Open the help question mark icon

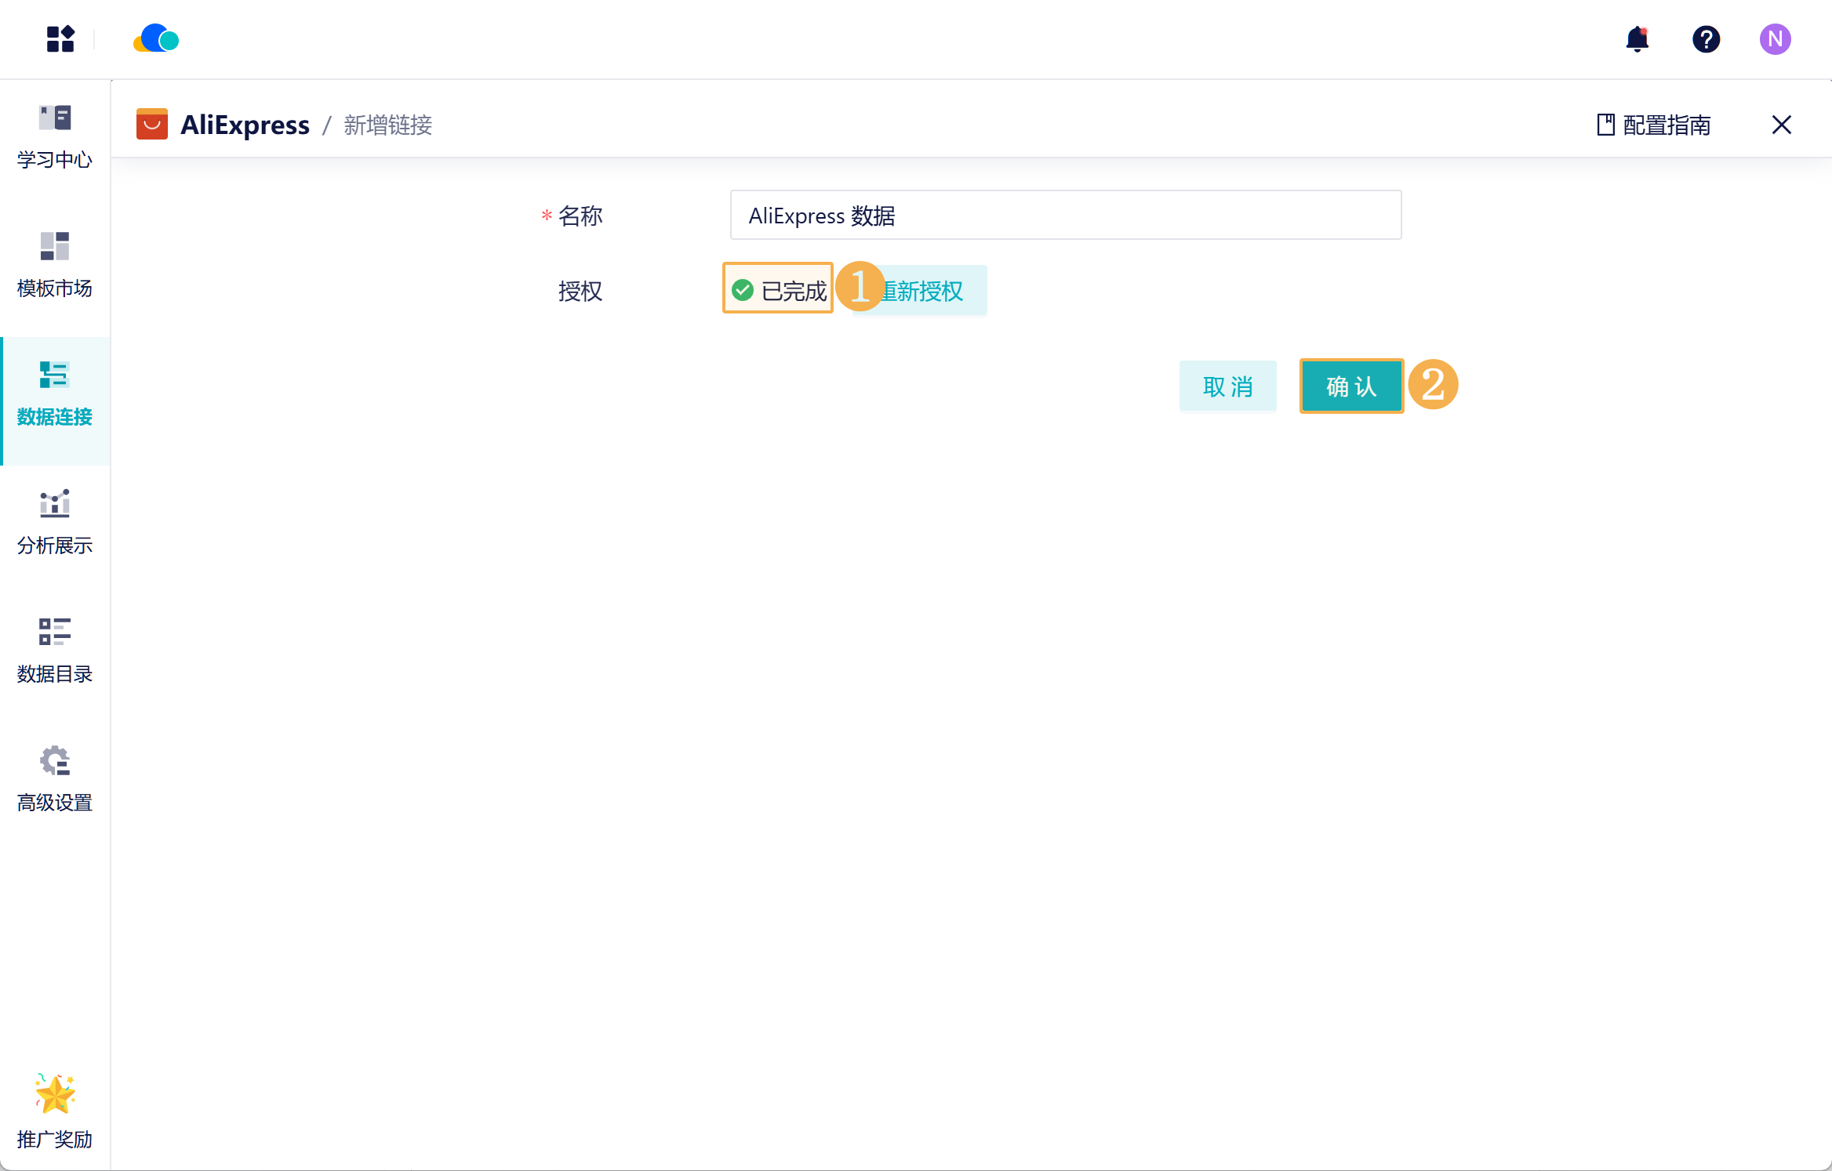[1706, 39]
